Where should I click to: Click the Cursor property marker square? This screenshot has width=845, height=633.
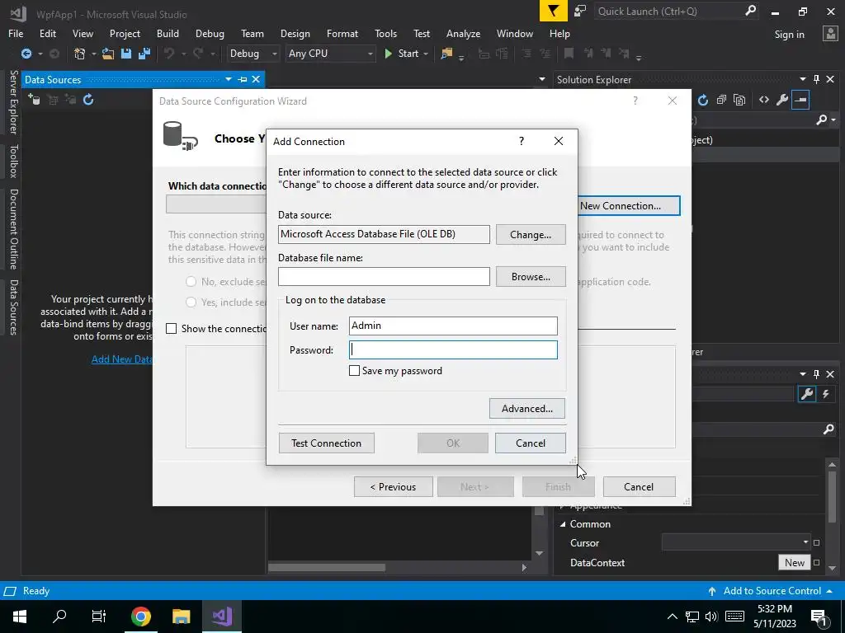pos(816,542)
